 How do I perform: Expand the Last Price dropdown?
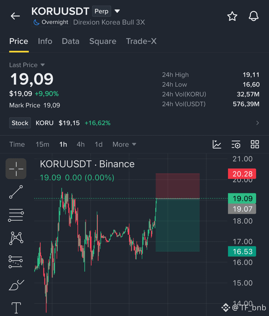[x=43, y=65]
